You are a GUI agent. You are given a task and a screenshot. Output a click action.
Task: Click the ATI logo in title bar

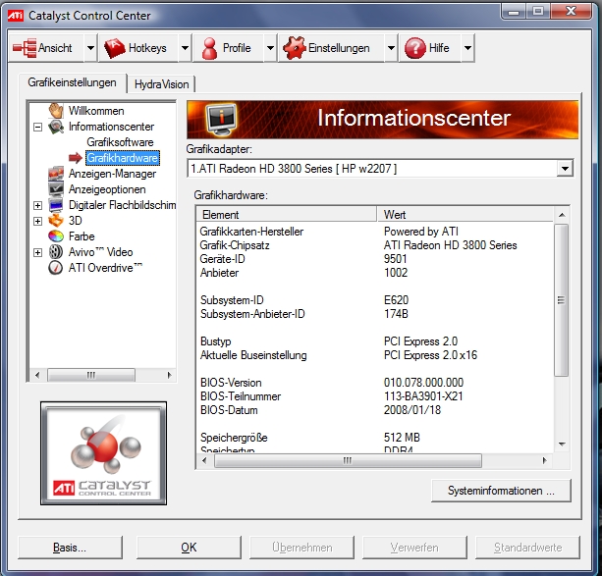pos(16,16)
